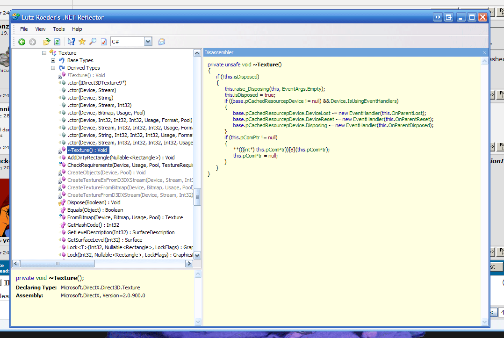The height and width of the screenshot is (338, 504).
Task: Click the CheckRequirements method icon
Action: (62, 165)
